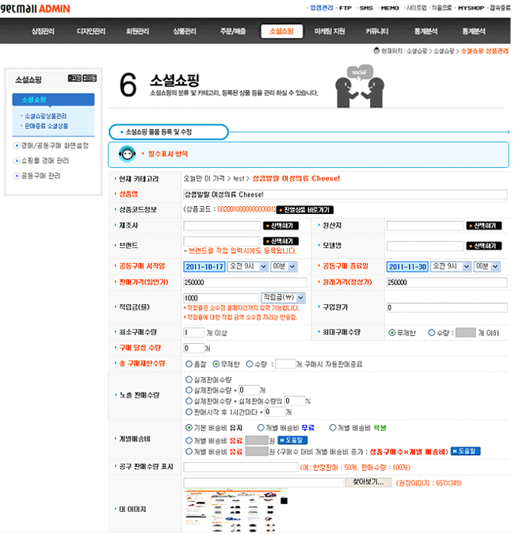The height and width of the screenshot is (535, 515).
Task: Open the 소셜쇼핑 top navigation tab
Action: 281,31
